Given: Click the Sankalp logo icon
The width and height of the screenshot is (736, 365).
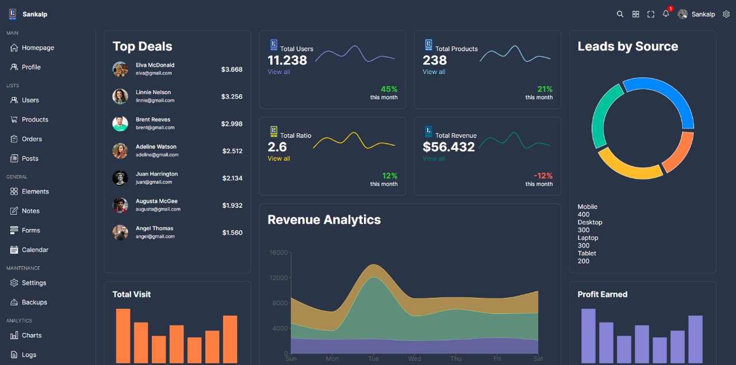Looking at the screenshot, I should click(13, 14).
